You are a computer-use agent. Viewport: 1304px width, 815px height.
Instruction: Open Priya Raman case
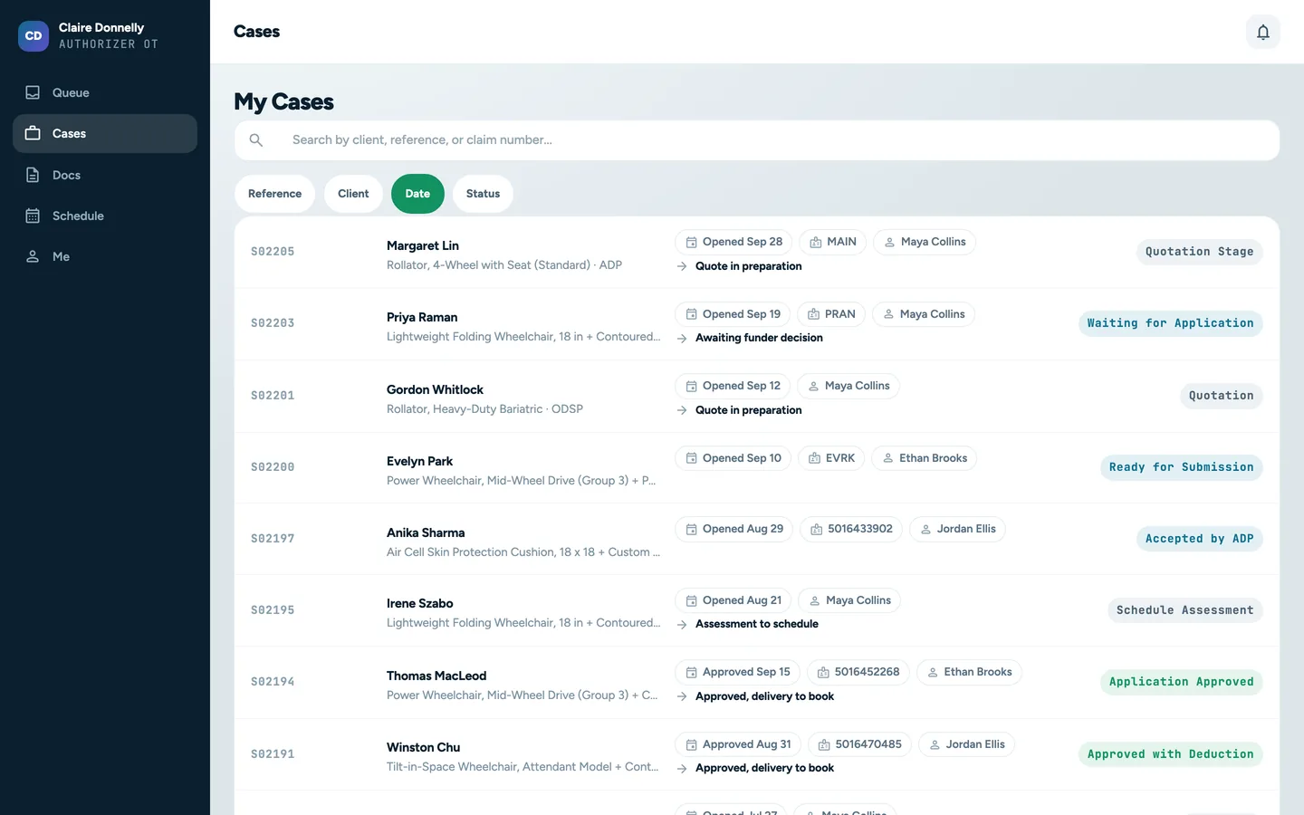757,324
